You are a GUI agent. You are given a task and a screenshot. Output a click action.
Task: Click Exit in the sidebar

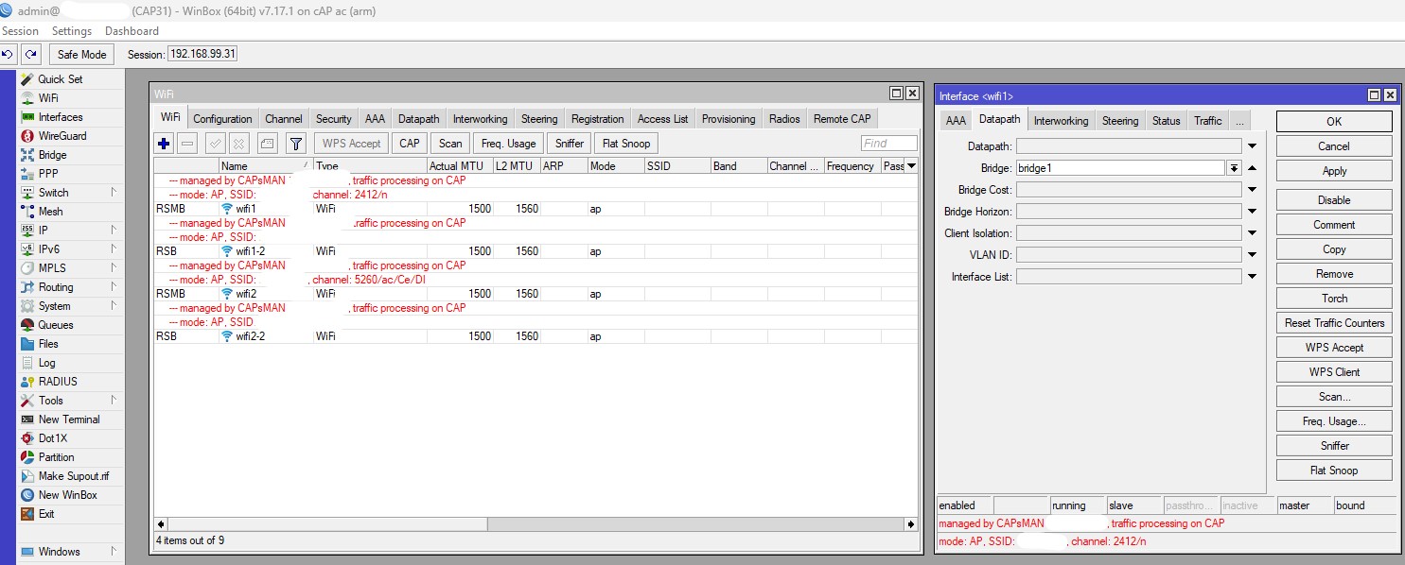click(46, 514)
